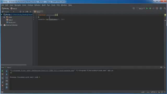Click the line:column indicator in status bar

[143, 92]
